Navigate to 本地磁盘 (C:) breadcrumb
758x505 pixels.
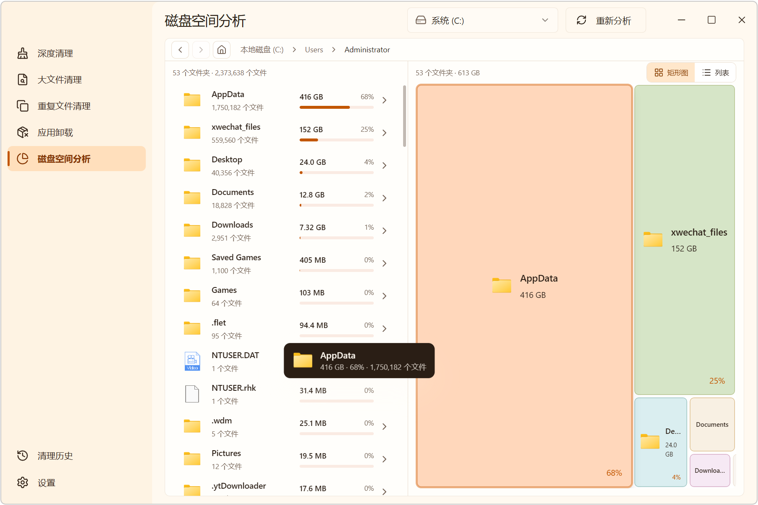262,50
